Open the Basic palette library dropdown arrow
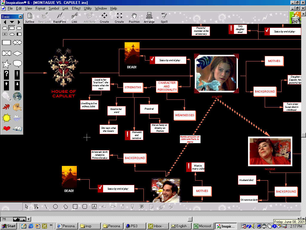The image size is (306, 230). tap(12, 22)
